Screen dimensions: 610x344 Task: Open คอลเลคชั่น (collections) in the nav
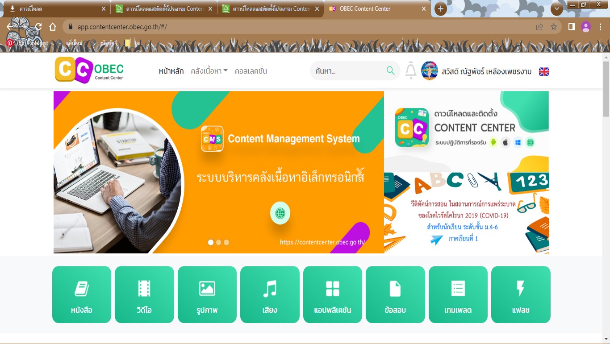(251, 71)
